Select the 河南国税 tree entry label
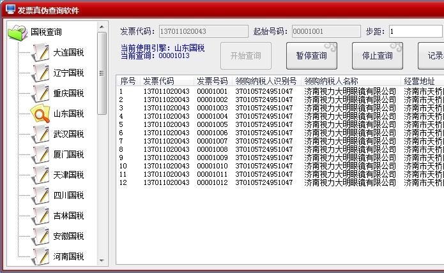This screenshot has width=444, height=273. (68, 256)
